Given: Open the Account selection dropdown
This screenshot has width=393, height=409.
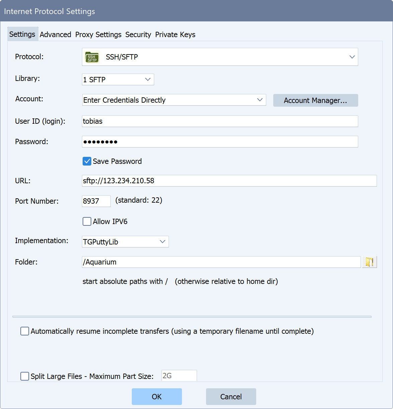Looking at the screenshot, I should click(x=260, y=100).
